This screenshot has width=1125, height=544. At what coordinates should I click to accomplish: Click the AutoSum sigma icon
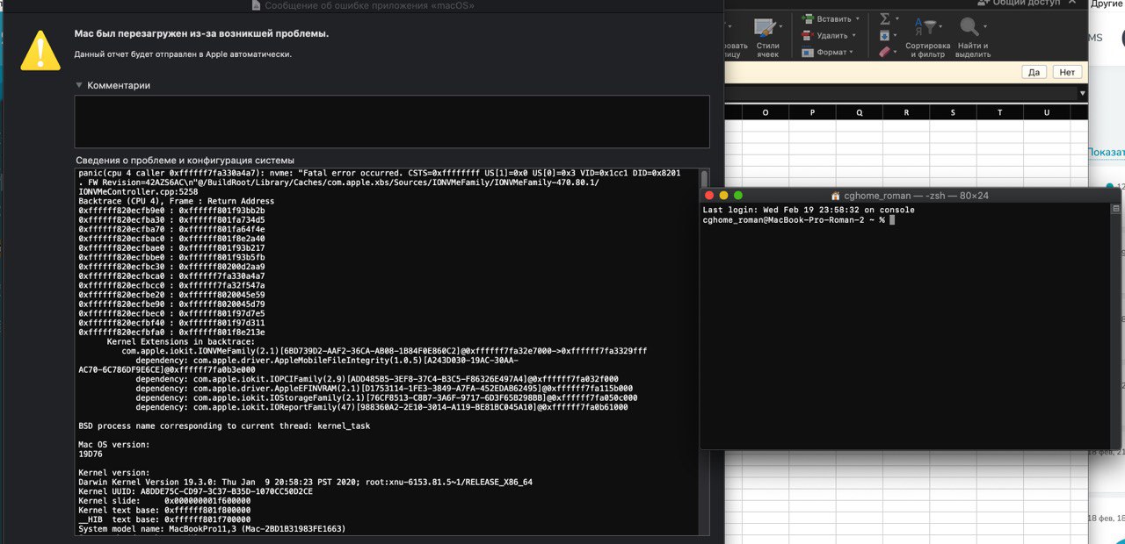tap(885, 18)
